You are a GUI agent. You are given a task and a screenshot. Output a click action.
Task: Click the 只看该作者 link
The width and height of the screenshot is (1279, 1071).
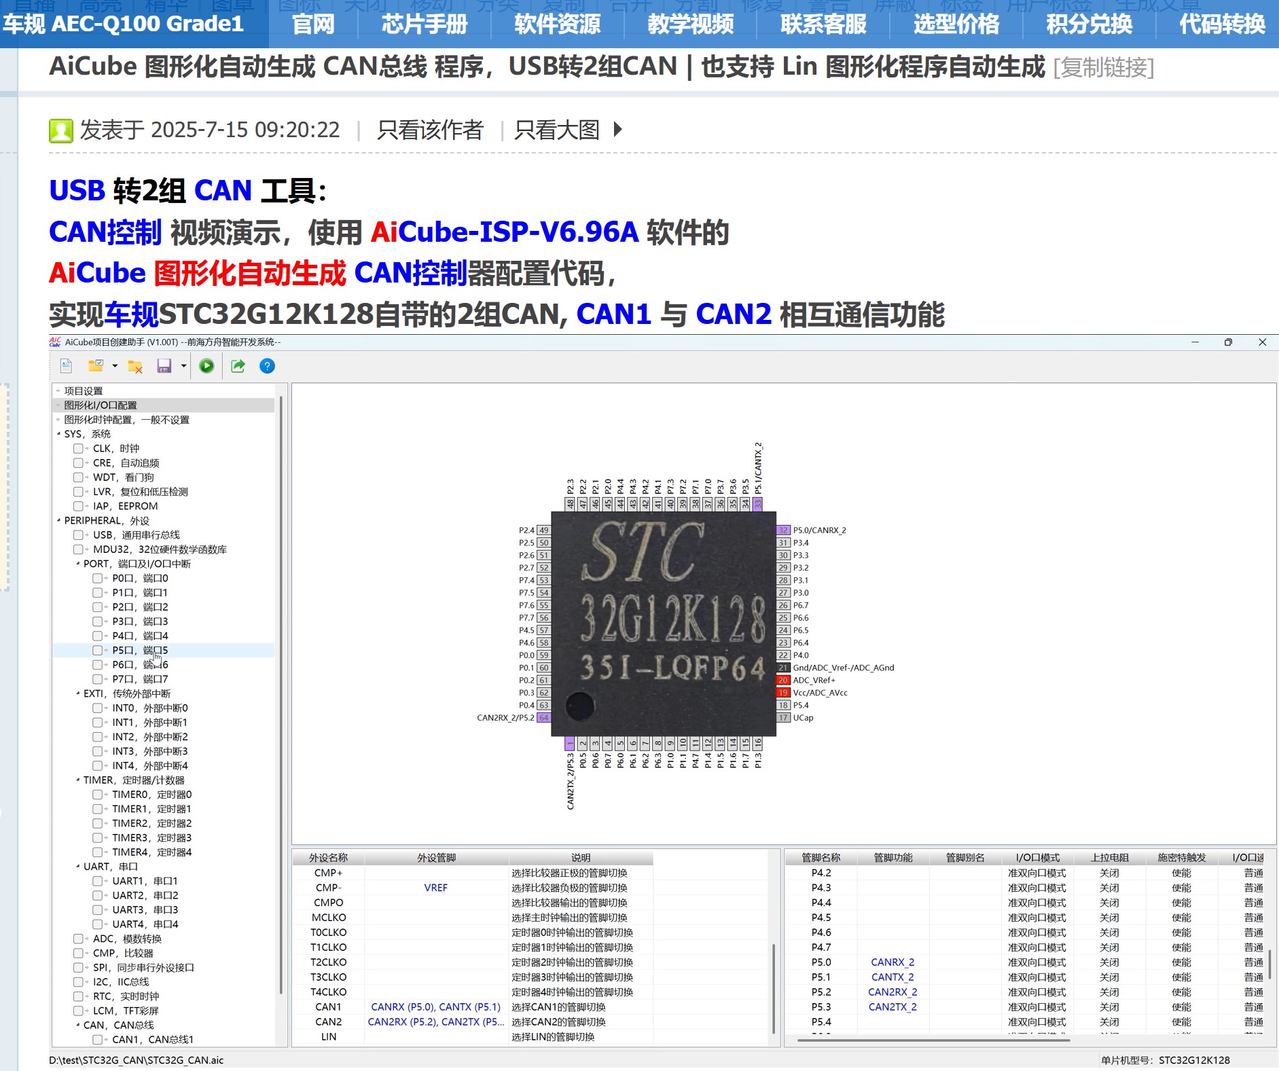[430, 130]
